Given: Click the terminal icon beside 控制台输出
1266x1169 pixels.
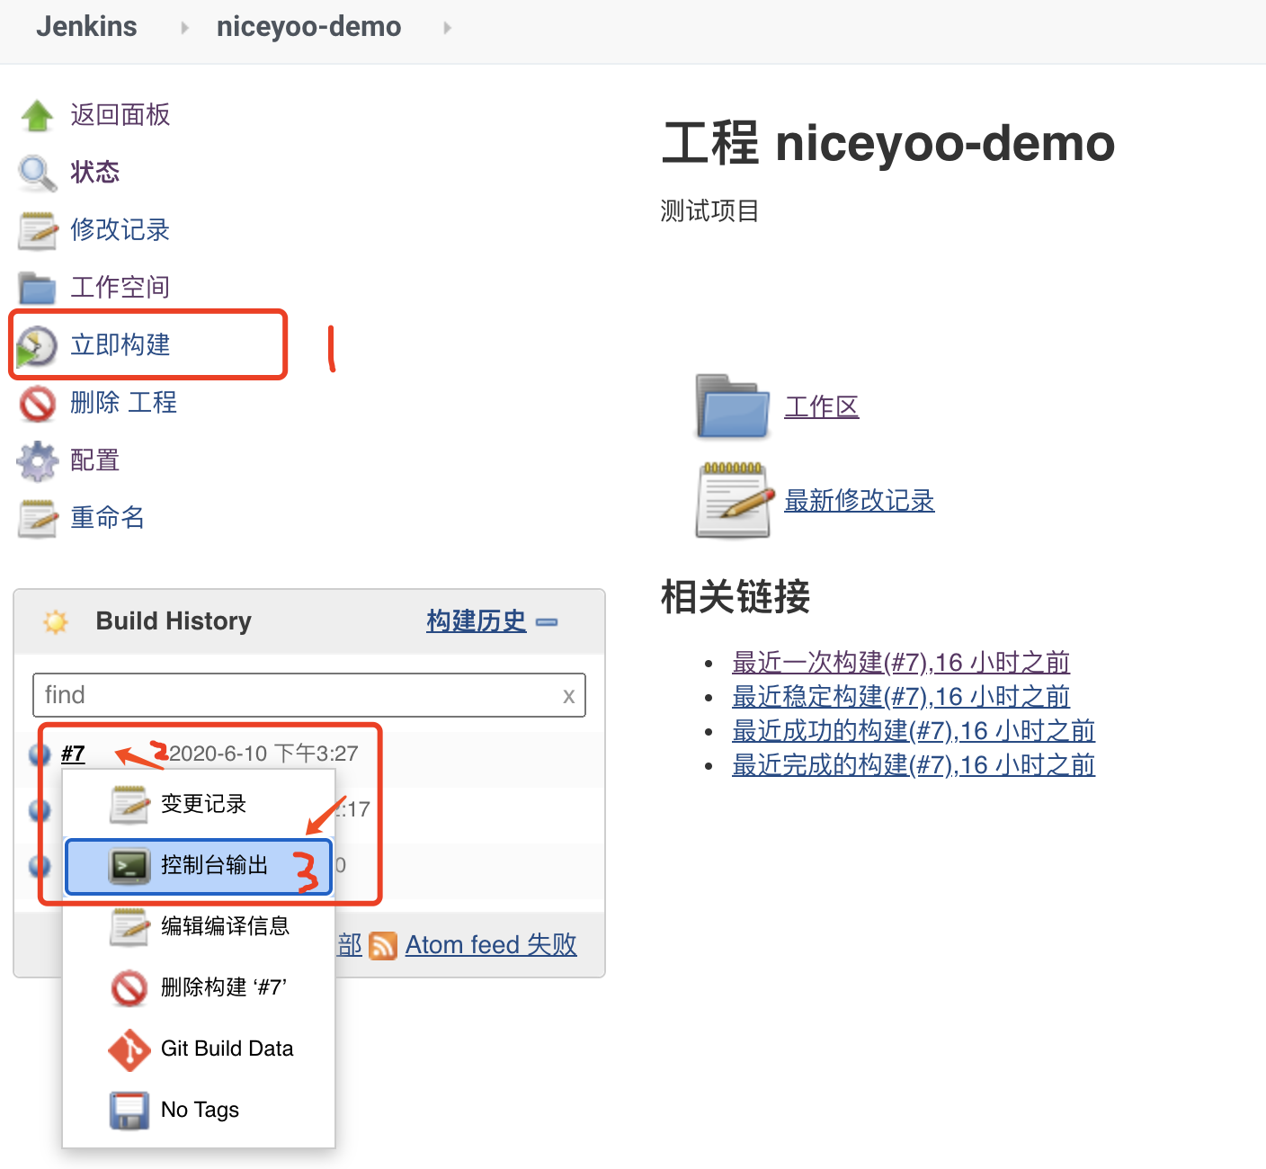Looking at the screenshot, I should (x=129, y=866).
